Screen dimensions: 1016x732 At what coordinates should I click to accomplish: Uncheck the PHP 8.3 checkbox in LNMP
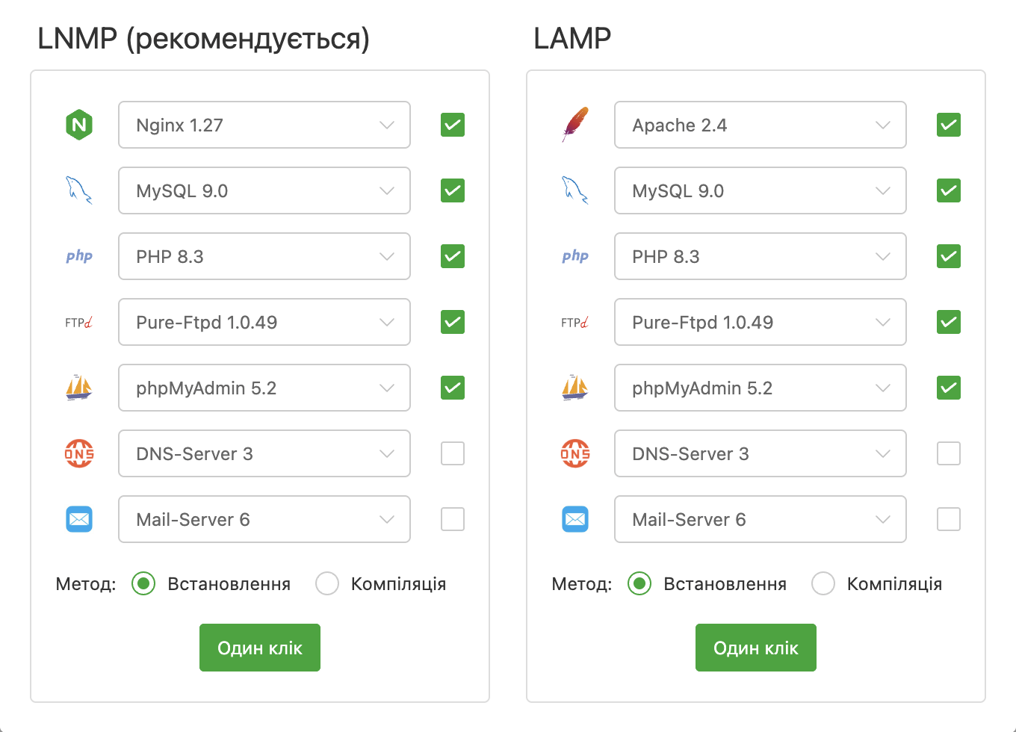453,256
